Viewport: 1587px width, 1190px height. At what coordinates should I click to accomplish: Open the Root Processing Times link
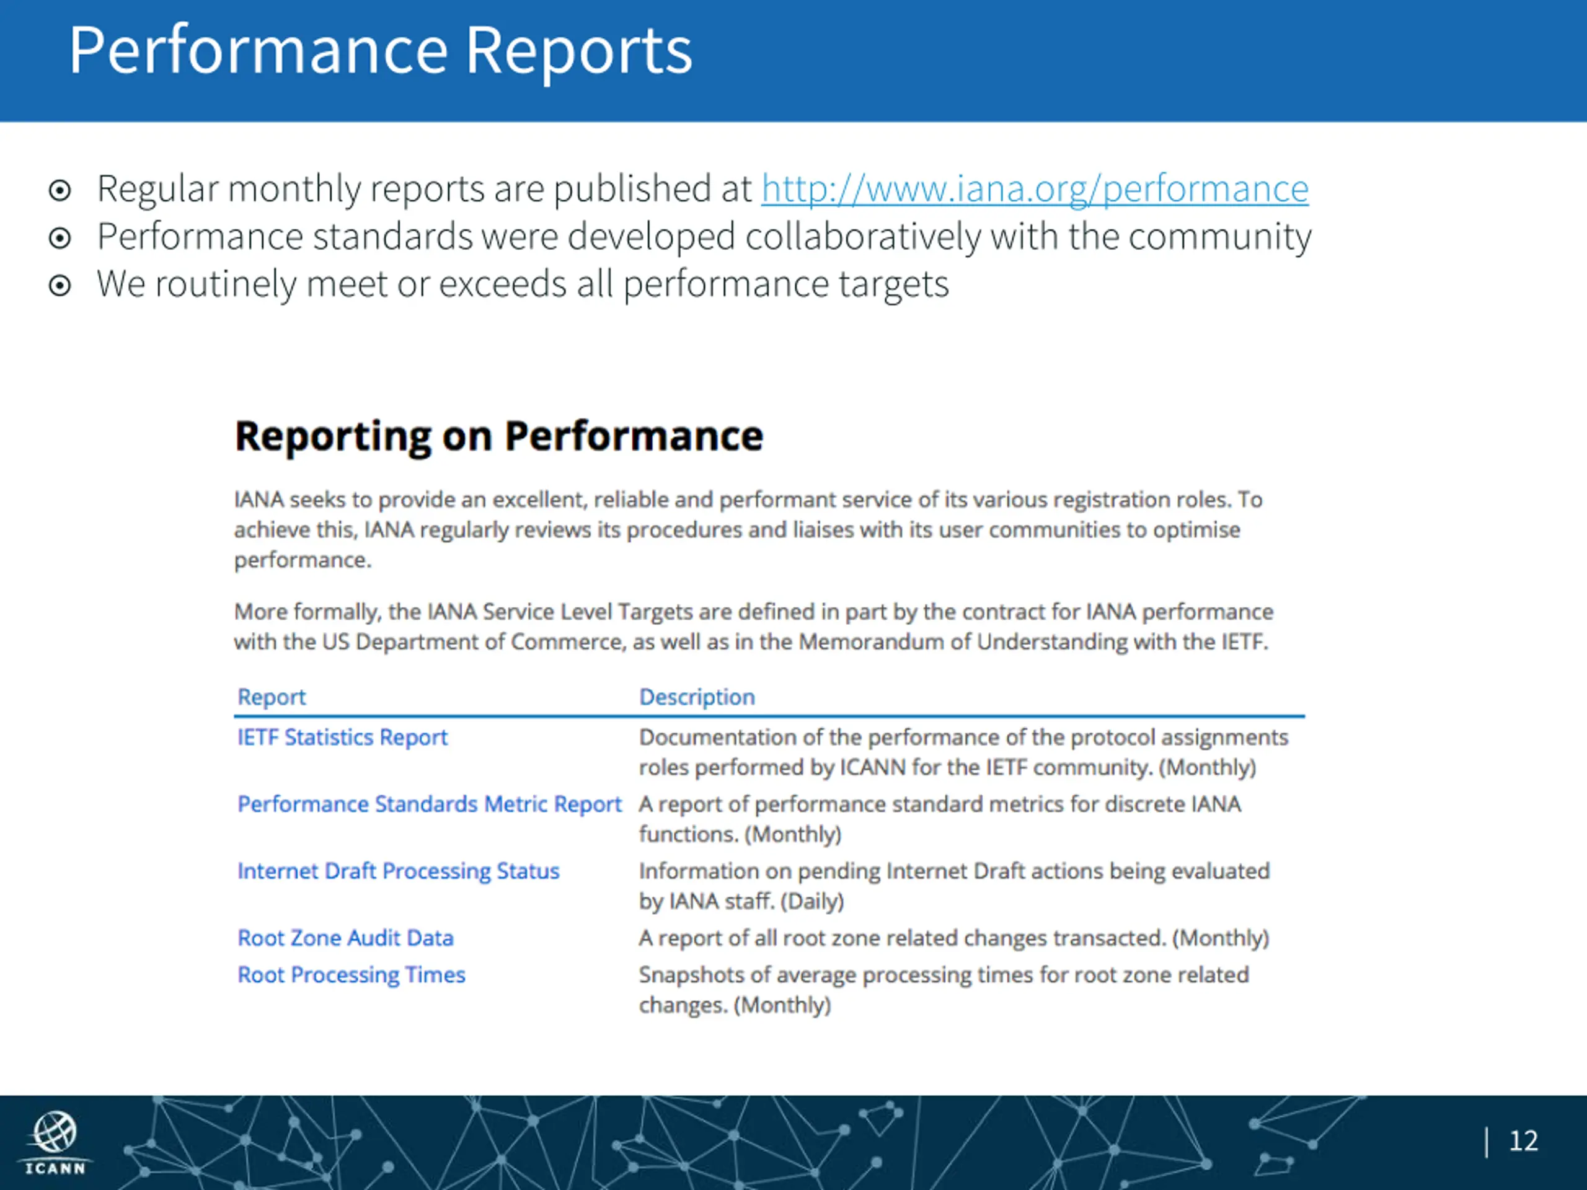coord(351,975)
